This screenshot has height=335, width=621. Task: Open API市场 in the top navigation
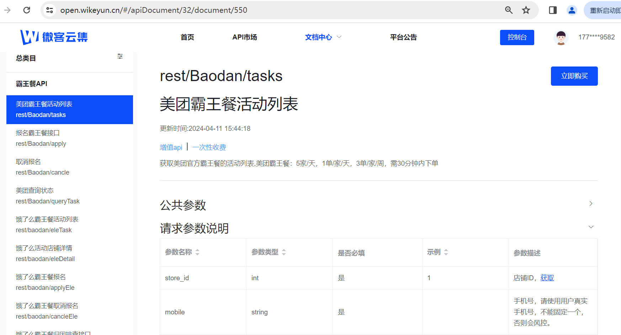[245, 37]
